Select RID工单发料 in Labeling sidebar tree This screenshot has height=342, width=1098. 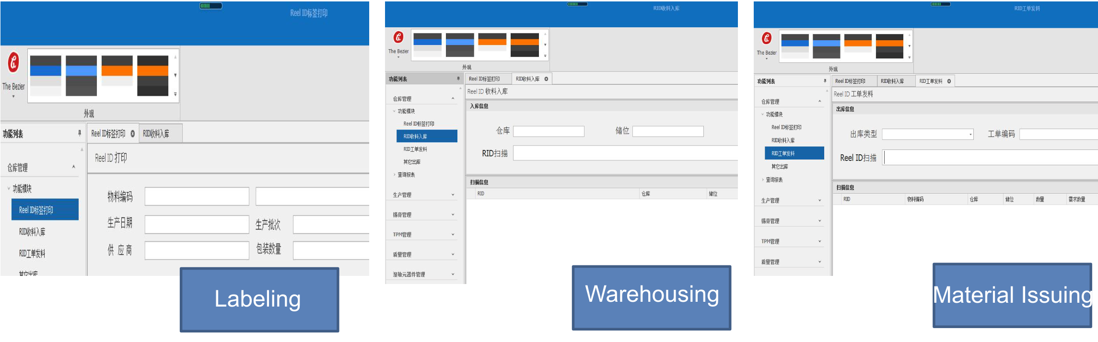(x=32, y=254)
